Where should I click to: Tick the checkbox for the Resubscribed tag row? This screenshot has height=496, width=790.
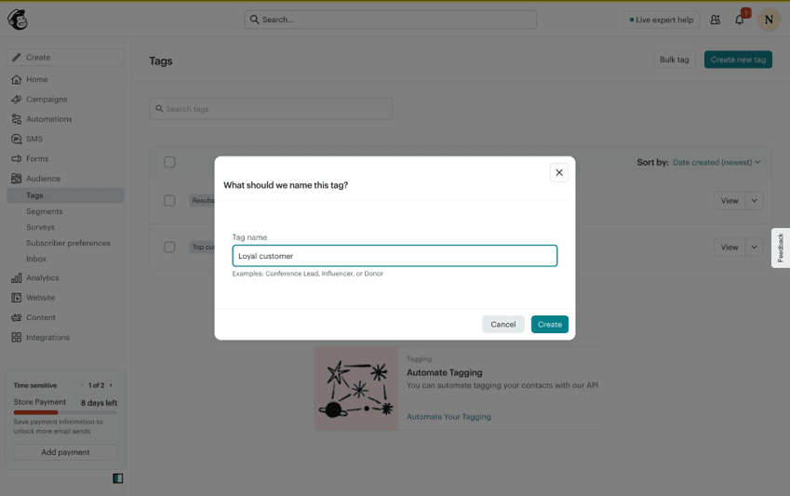[x=169, y=201]
